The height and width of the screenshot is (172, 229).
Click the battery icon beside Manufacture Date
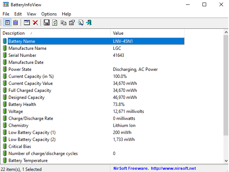[5, 62]
